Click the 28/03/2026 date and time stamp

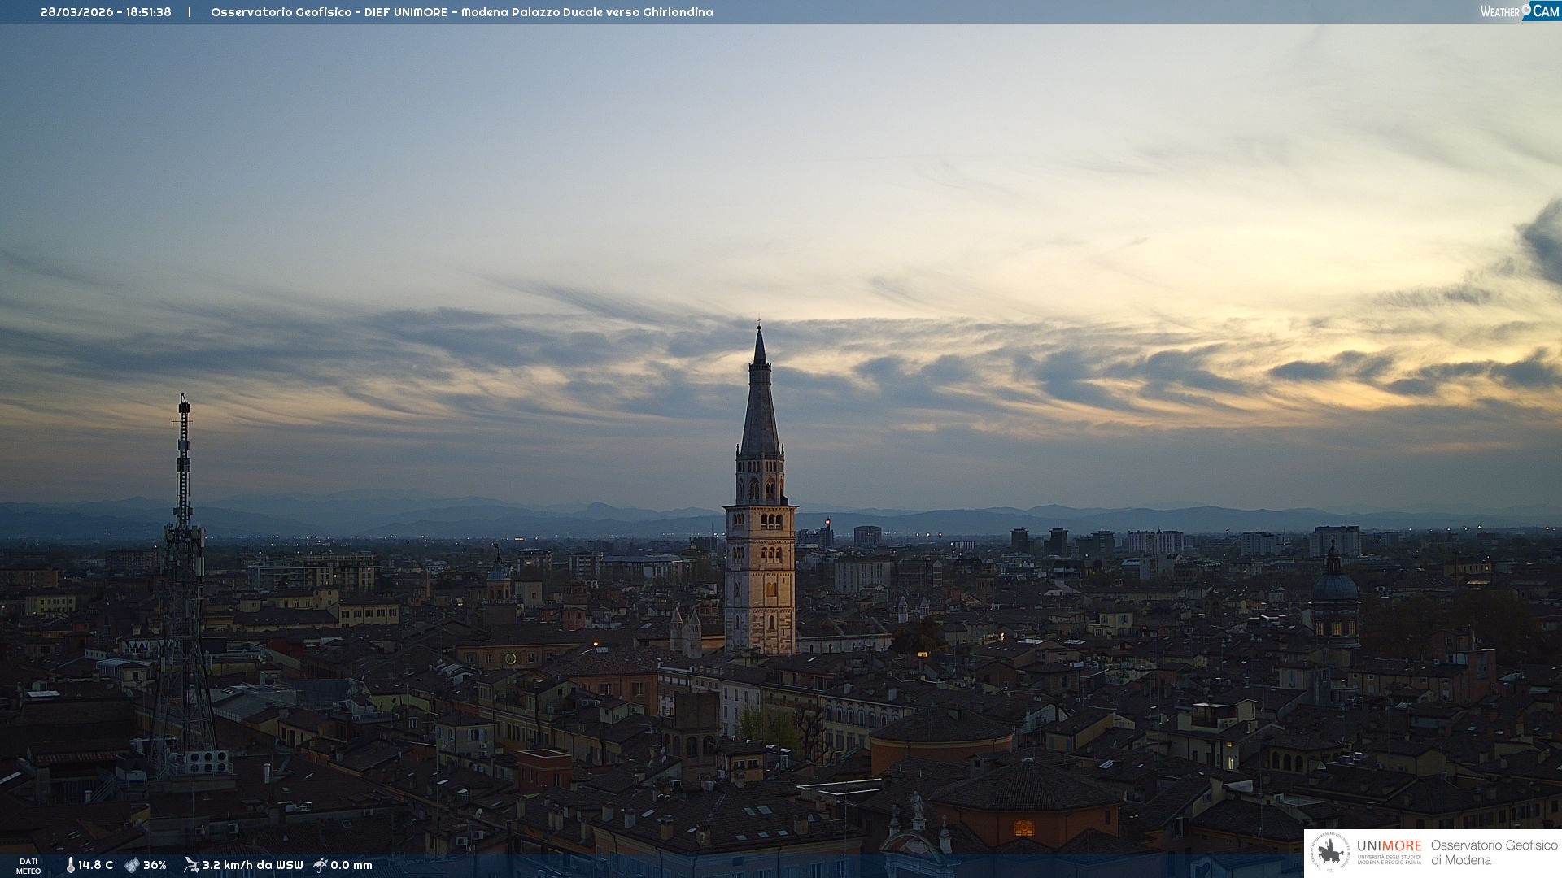tap(106, 12)
